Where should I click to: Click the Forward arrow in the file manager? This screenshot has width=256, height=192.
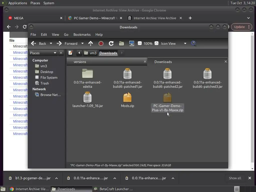67,43
